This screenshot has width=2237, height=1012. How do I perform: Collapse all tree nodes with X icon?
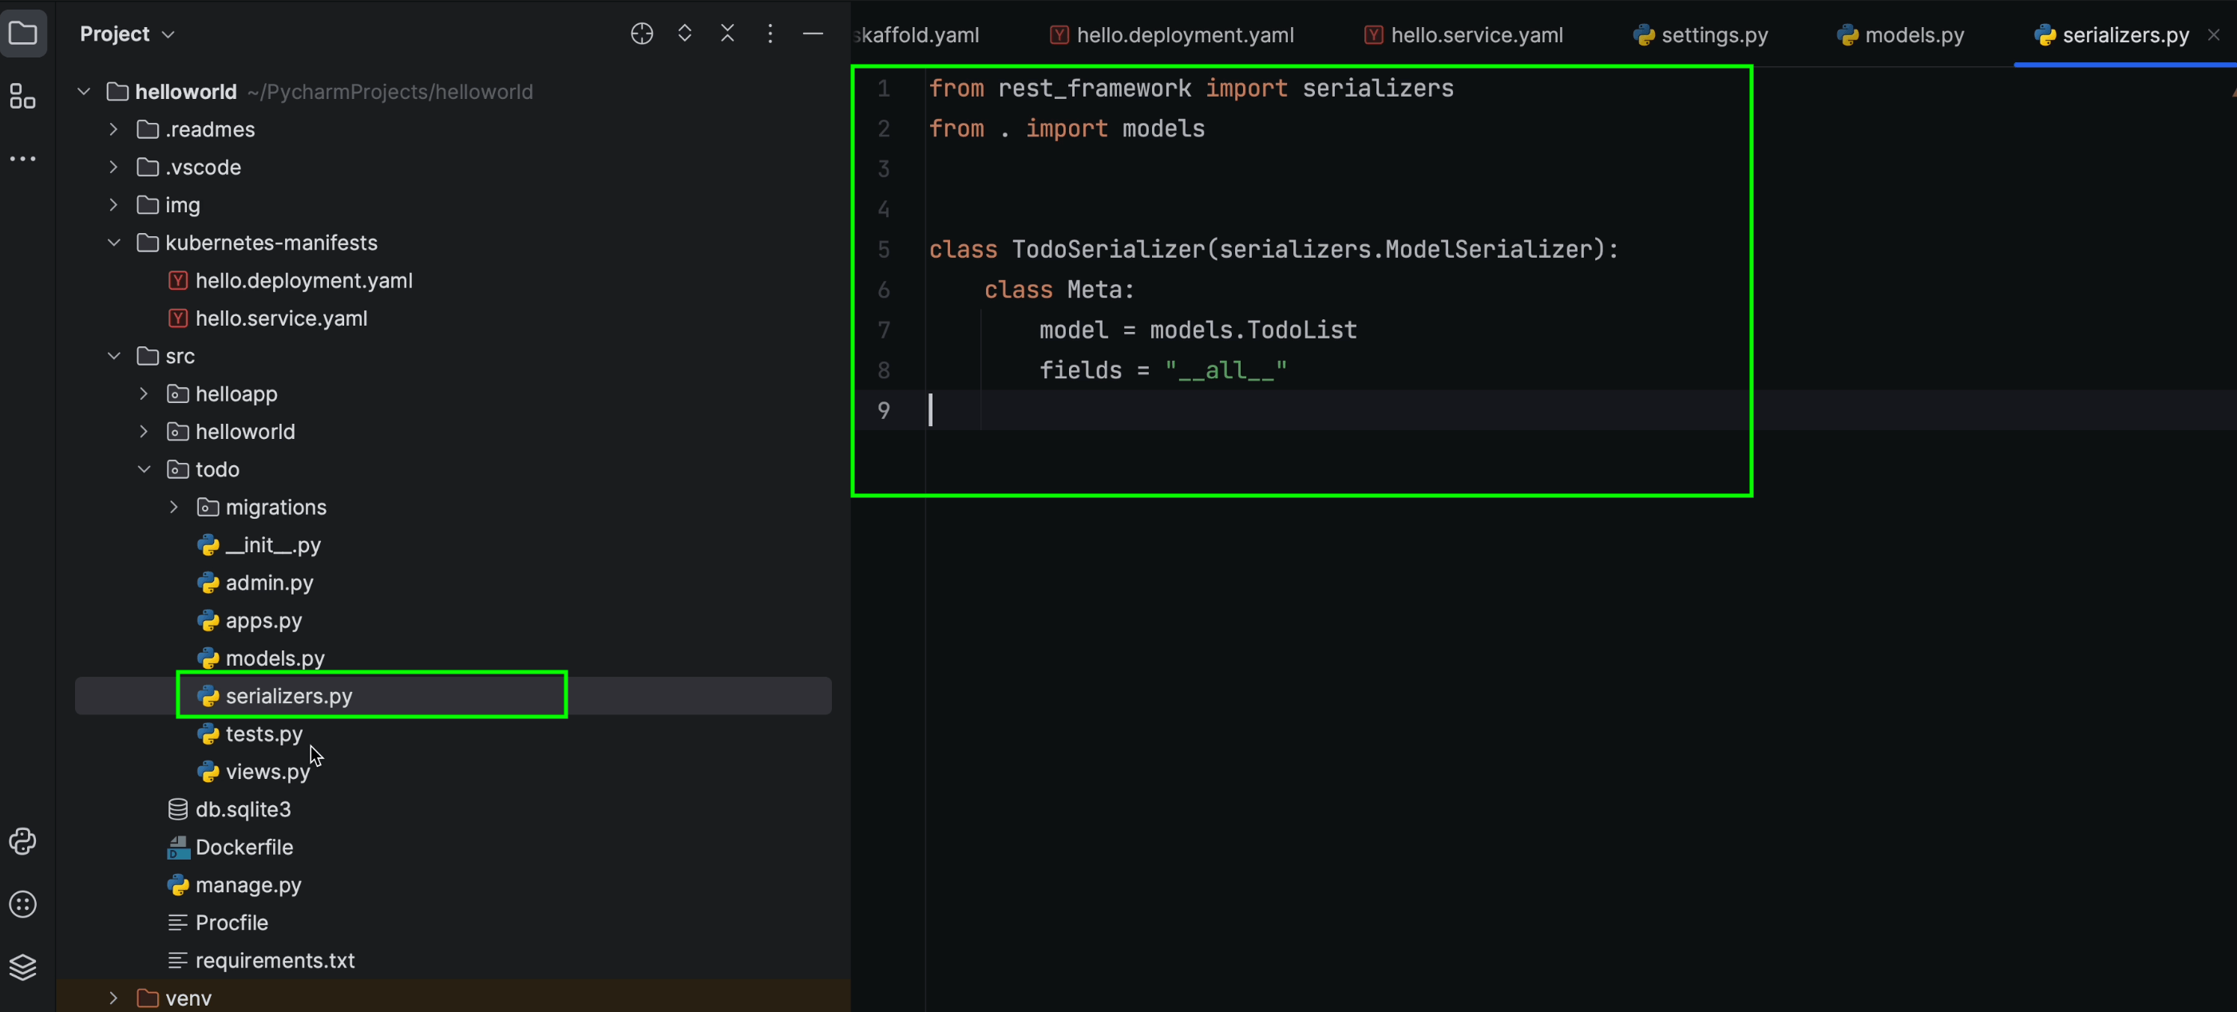(x=728, y=34)
